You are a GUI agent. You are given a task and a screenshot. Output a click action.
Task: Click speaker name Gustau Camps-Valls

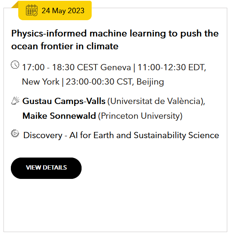pos(64,101)
